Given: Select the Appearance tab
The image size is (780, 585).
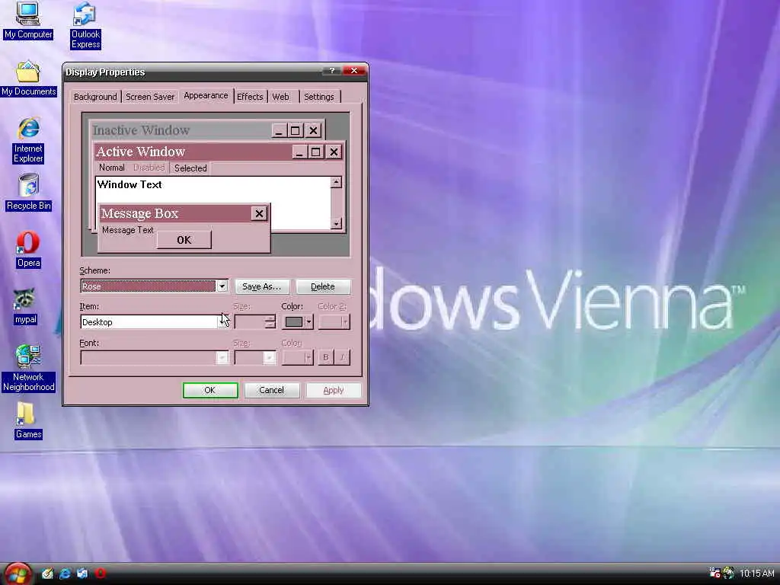Looking at the screenshot, I should point(206,95).
